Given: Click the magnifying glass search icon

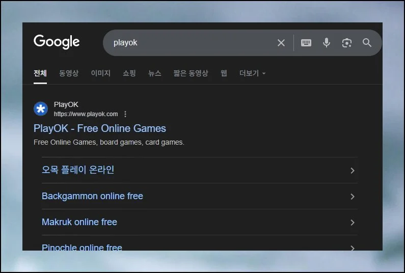Looking at the screenshot, I should click(367, 43).
